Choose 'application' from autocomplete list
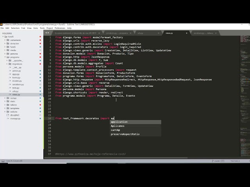The image size is (250, 187). tap(136, 122)
